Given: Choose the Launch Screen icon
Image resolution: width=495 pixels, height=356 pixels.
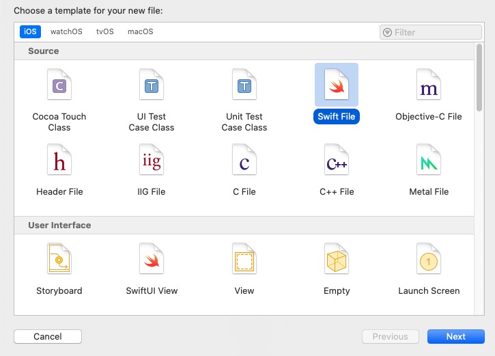Looking at the screenshot, I should 429,258.
